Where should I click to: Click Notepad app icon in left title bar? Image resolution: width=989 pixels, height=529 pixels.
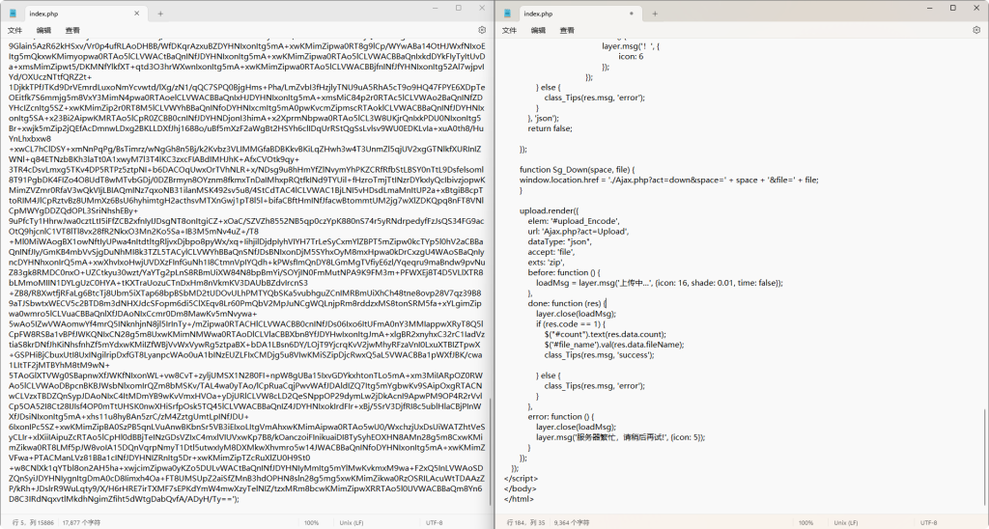click(x=14, y=14)
